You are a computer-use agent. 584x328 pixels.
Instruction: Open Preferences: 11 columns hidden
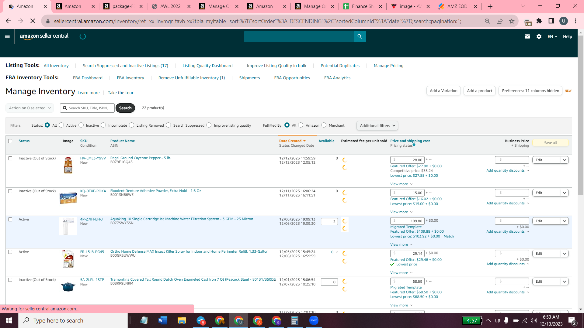(530, 91)
